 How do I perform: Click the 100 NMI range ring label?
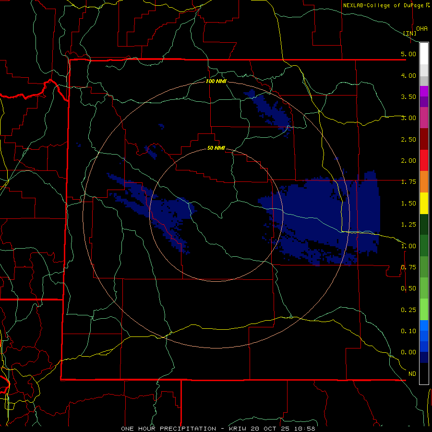click(216, 81)
